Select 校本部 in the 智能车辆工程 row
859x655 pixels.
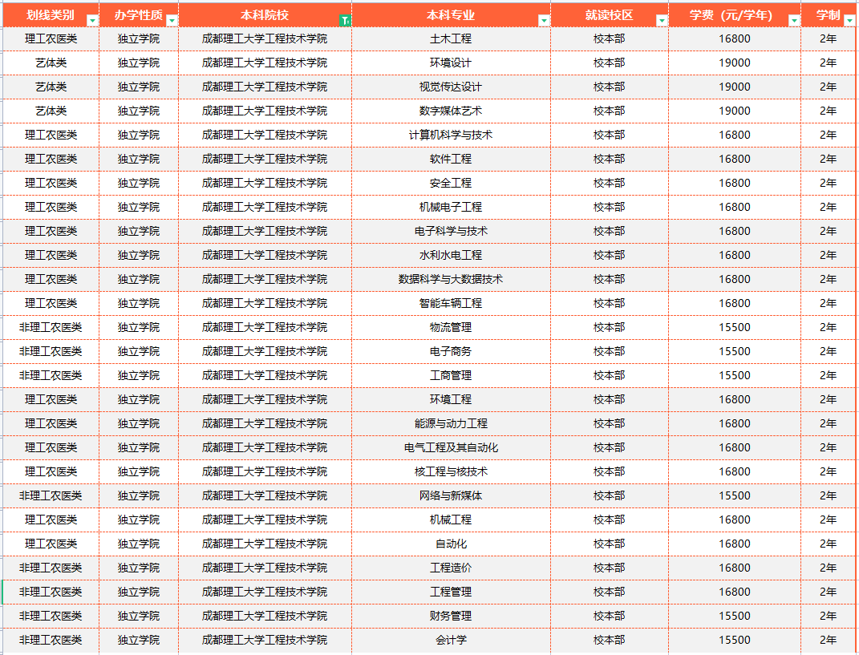point(610,303)
